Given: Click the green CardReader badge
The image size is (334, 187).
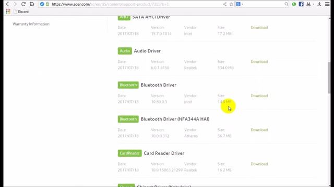Looking at the screenshot, I should point(129,153).
